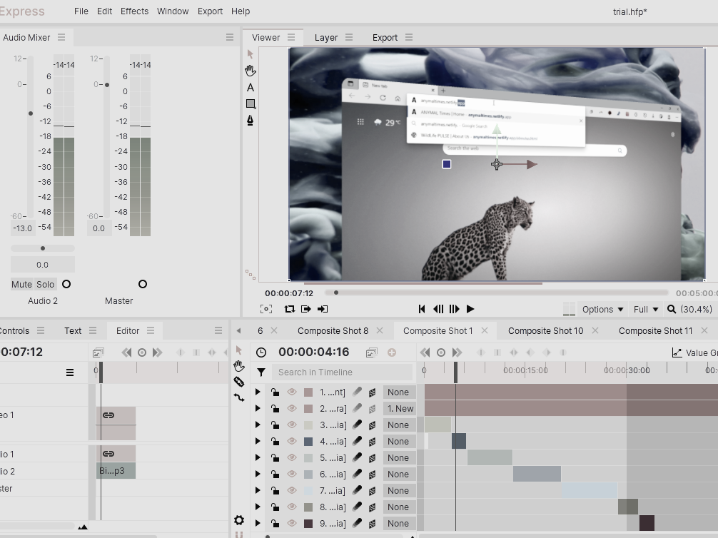The height and width of the screenshot is (538, 718).
Task: Play the viewer preview
Action: [470, 309]
